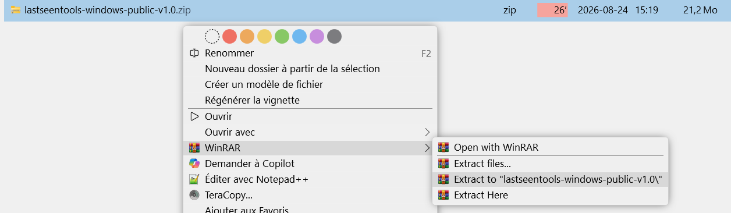Expand the Ouvrir avec submenu arrow
The height and width of the screenshot is (213, 731).
point(427,132)
